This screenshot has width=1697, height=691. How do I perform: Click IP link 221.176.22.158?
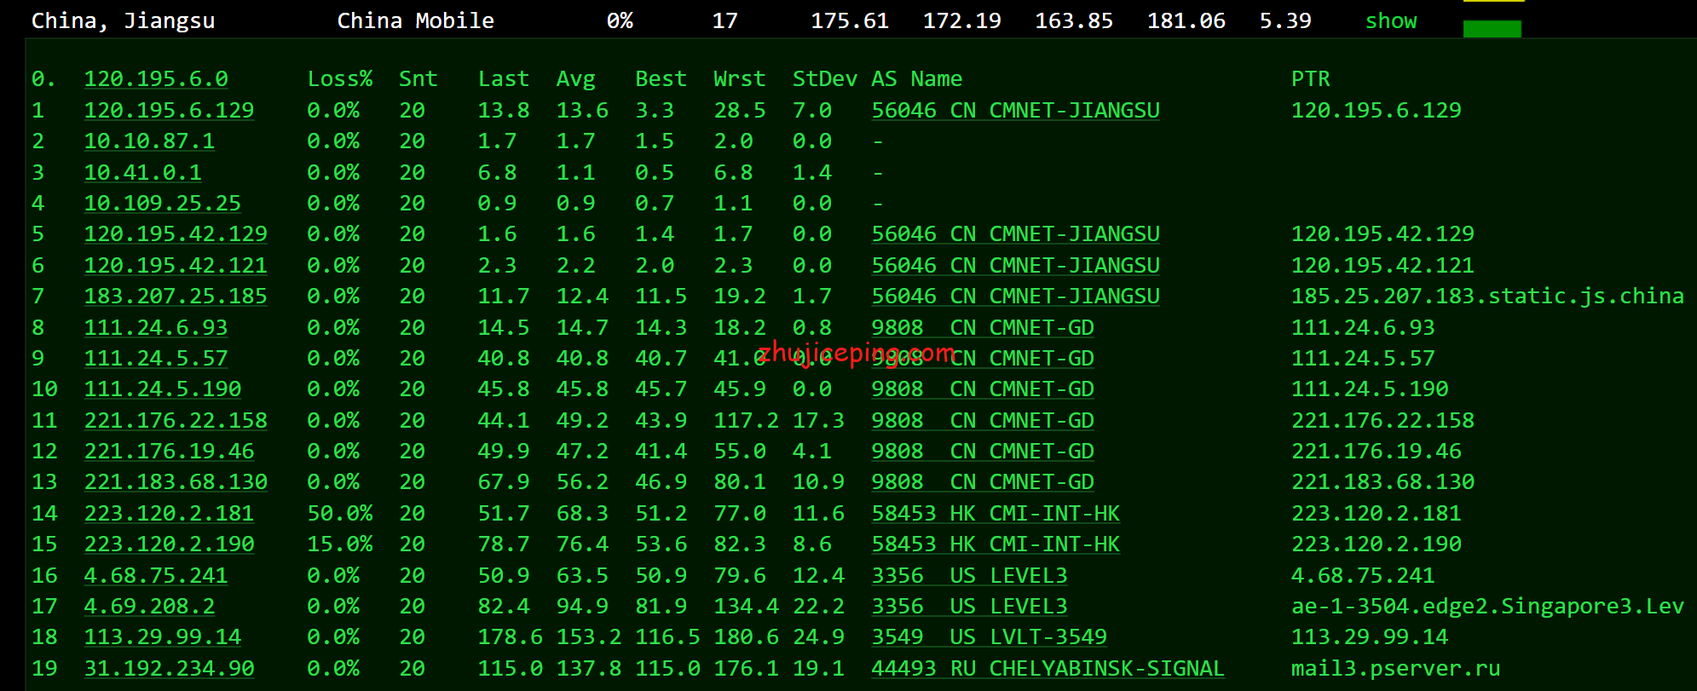pos(176,421)
